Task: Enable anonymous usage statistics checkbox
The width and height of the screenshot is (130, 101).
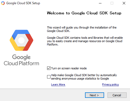Action: point(49,77)
